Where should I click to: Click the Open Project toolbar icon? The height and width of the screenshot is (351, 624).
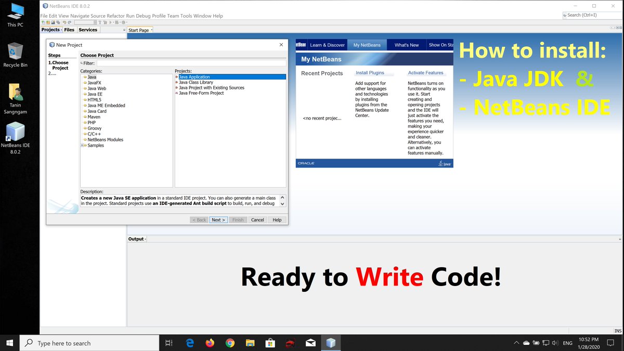(x=53, y=22)
